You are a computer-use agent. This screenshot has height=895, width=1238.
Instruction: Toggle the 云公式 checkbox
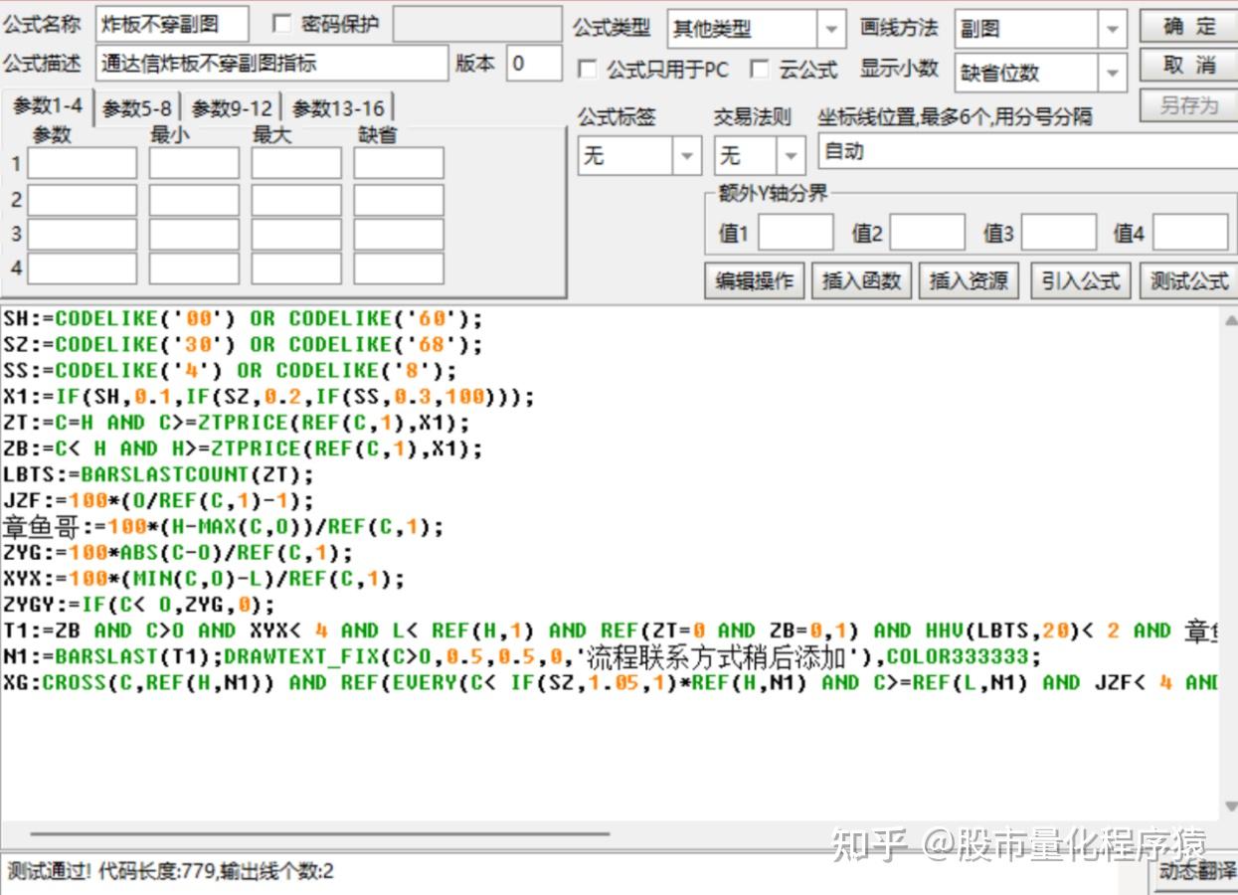pyautogui.click(x=760, y=69)
